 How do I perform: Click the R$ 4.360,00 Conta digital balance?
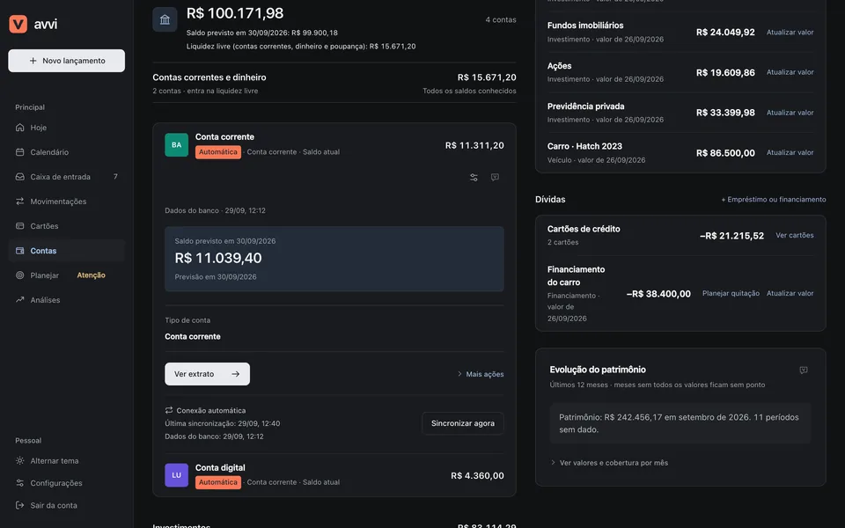tap(477, 476)
